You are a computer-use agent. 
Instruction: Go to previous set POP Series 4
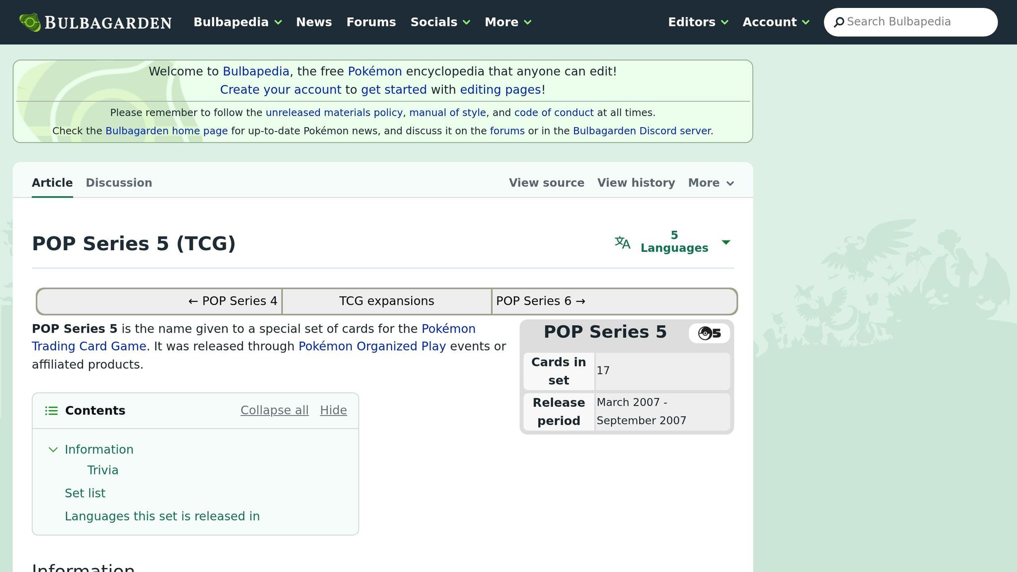[233, 301]
